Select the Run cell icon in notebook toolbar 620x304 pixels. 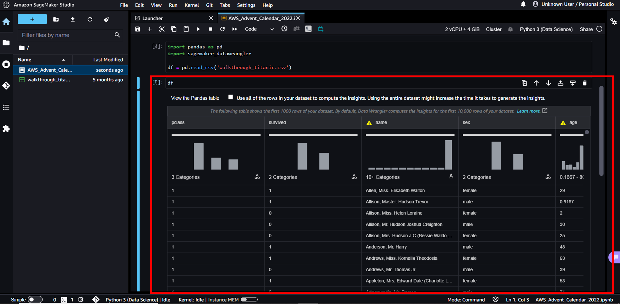point(198,29)
